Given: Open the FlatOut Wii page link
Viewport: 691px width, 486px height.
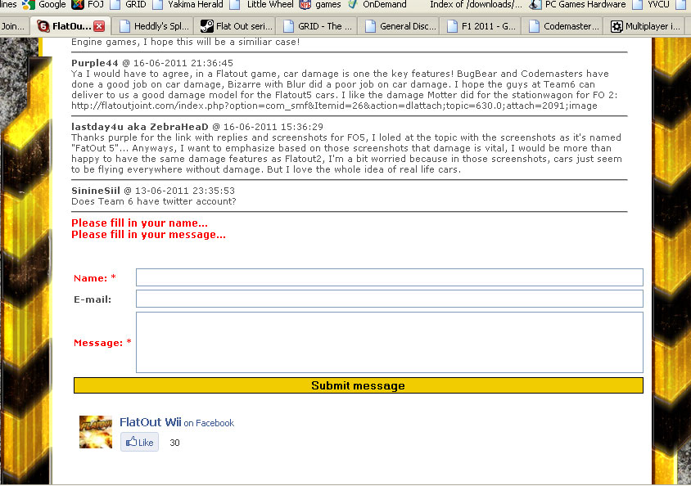Looking at the screenshot, I should click(x=151, y=422).
